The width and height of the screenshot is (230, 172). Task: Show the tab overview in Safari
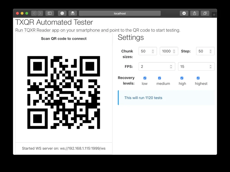[x=205, y=13]
